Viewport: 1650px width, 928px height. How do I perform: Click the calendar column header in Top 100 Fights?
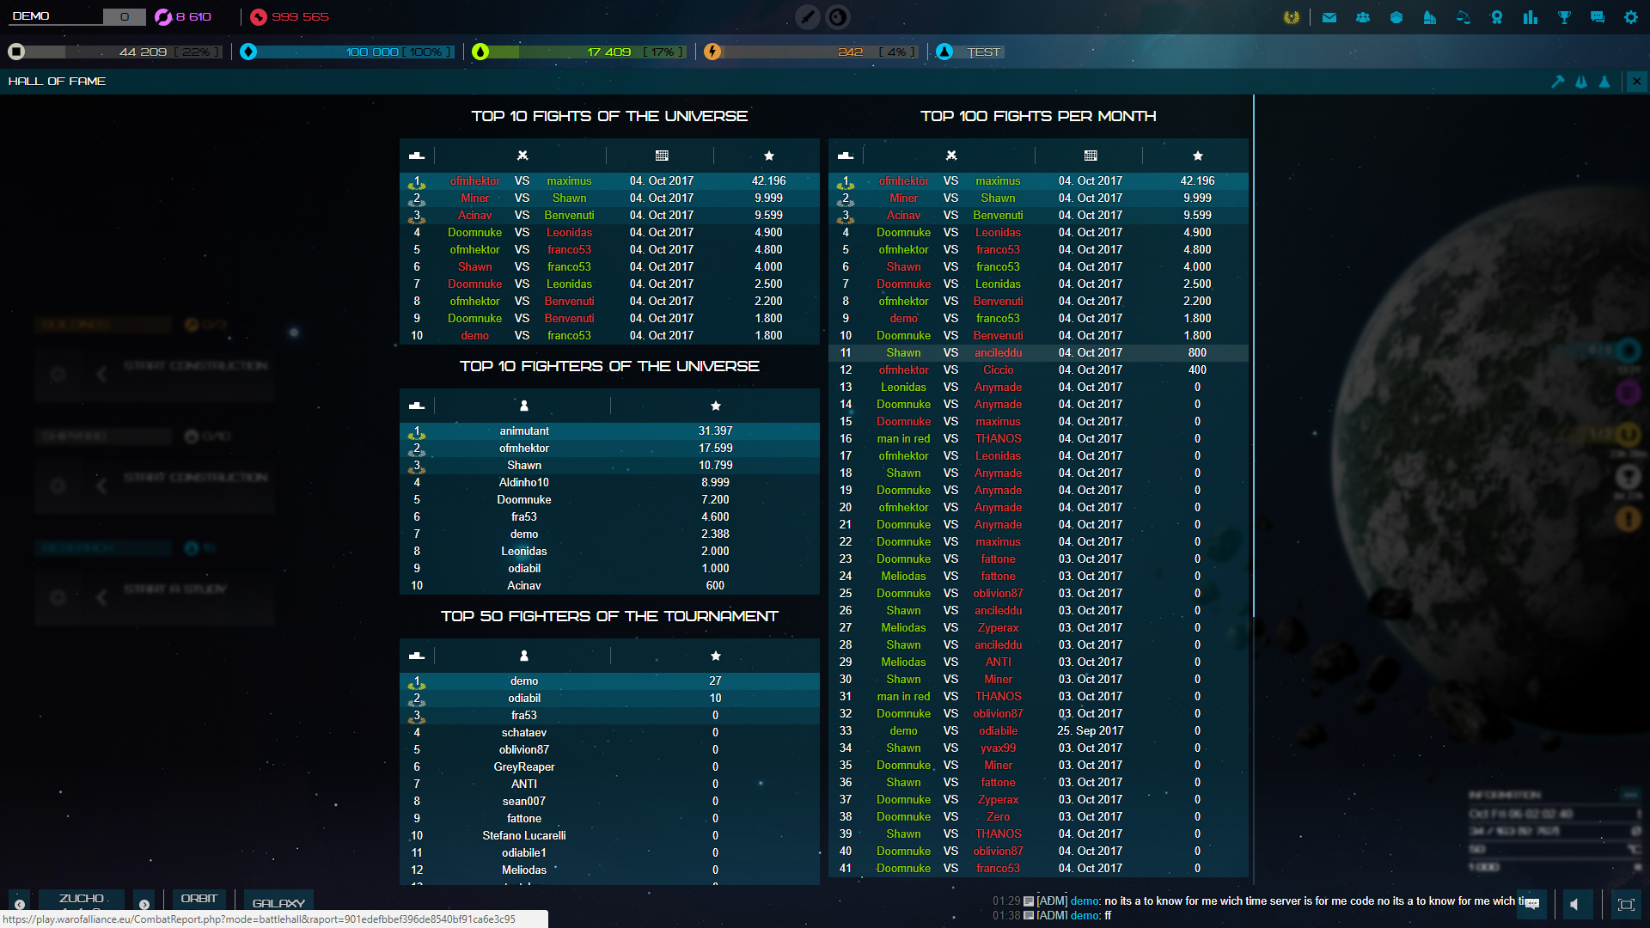(1091, 156)
